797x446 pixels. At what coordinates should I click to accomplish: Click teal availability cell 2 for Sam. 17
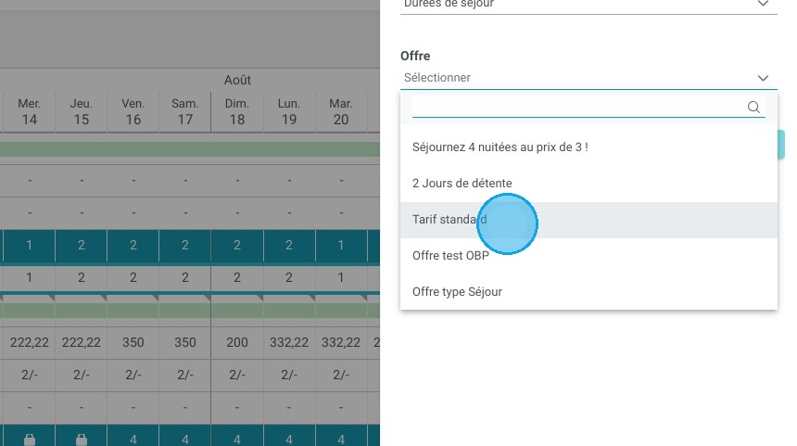pyautogui.click(x=185, y=246)
